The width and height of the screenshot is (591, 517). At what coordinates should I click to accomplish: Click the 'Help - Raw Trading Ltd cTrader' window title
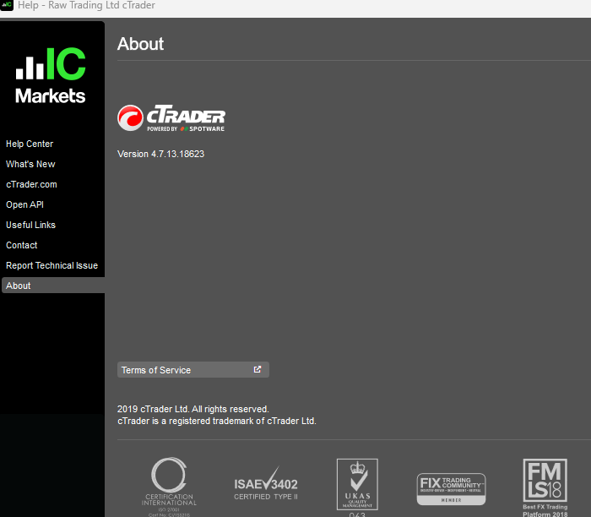tap(86, 5)
